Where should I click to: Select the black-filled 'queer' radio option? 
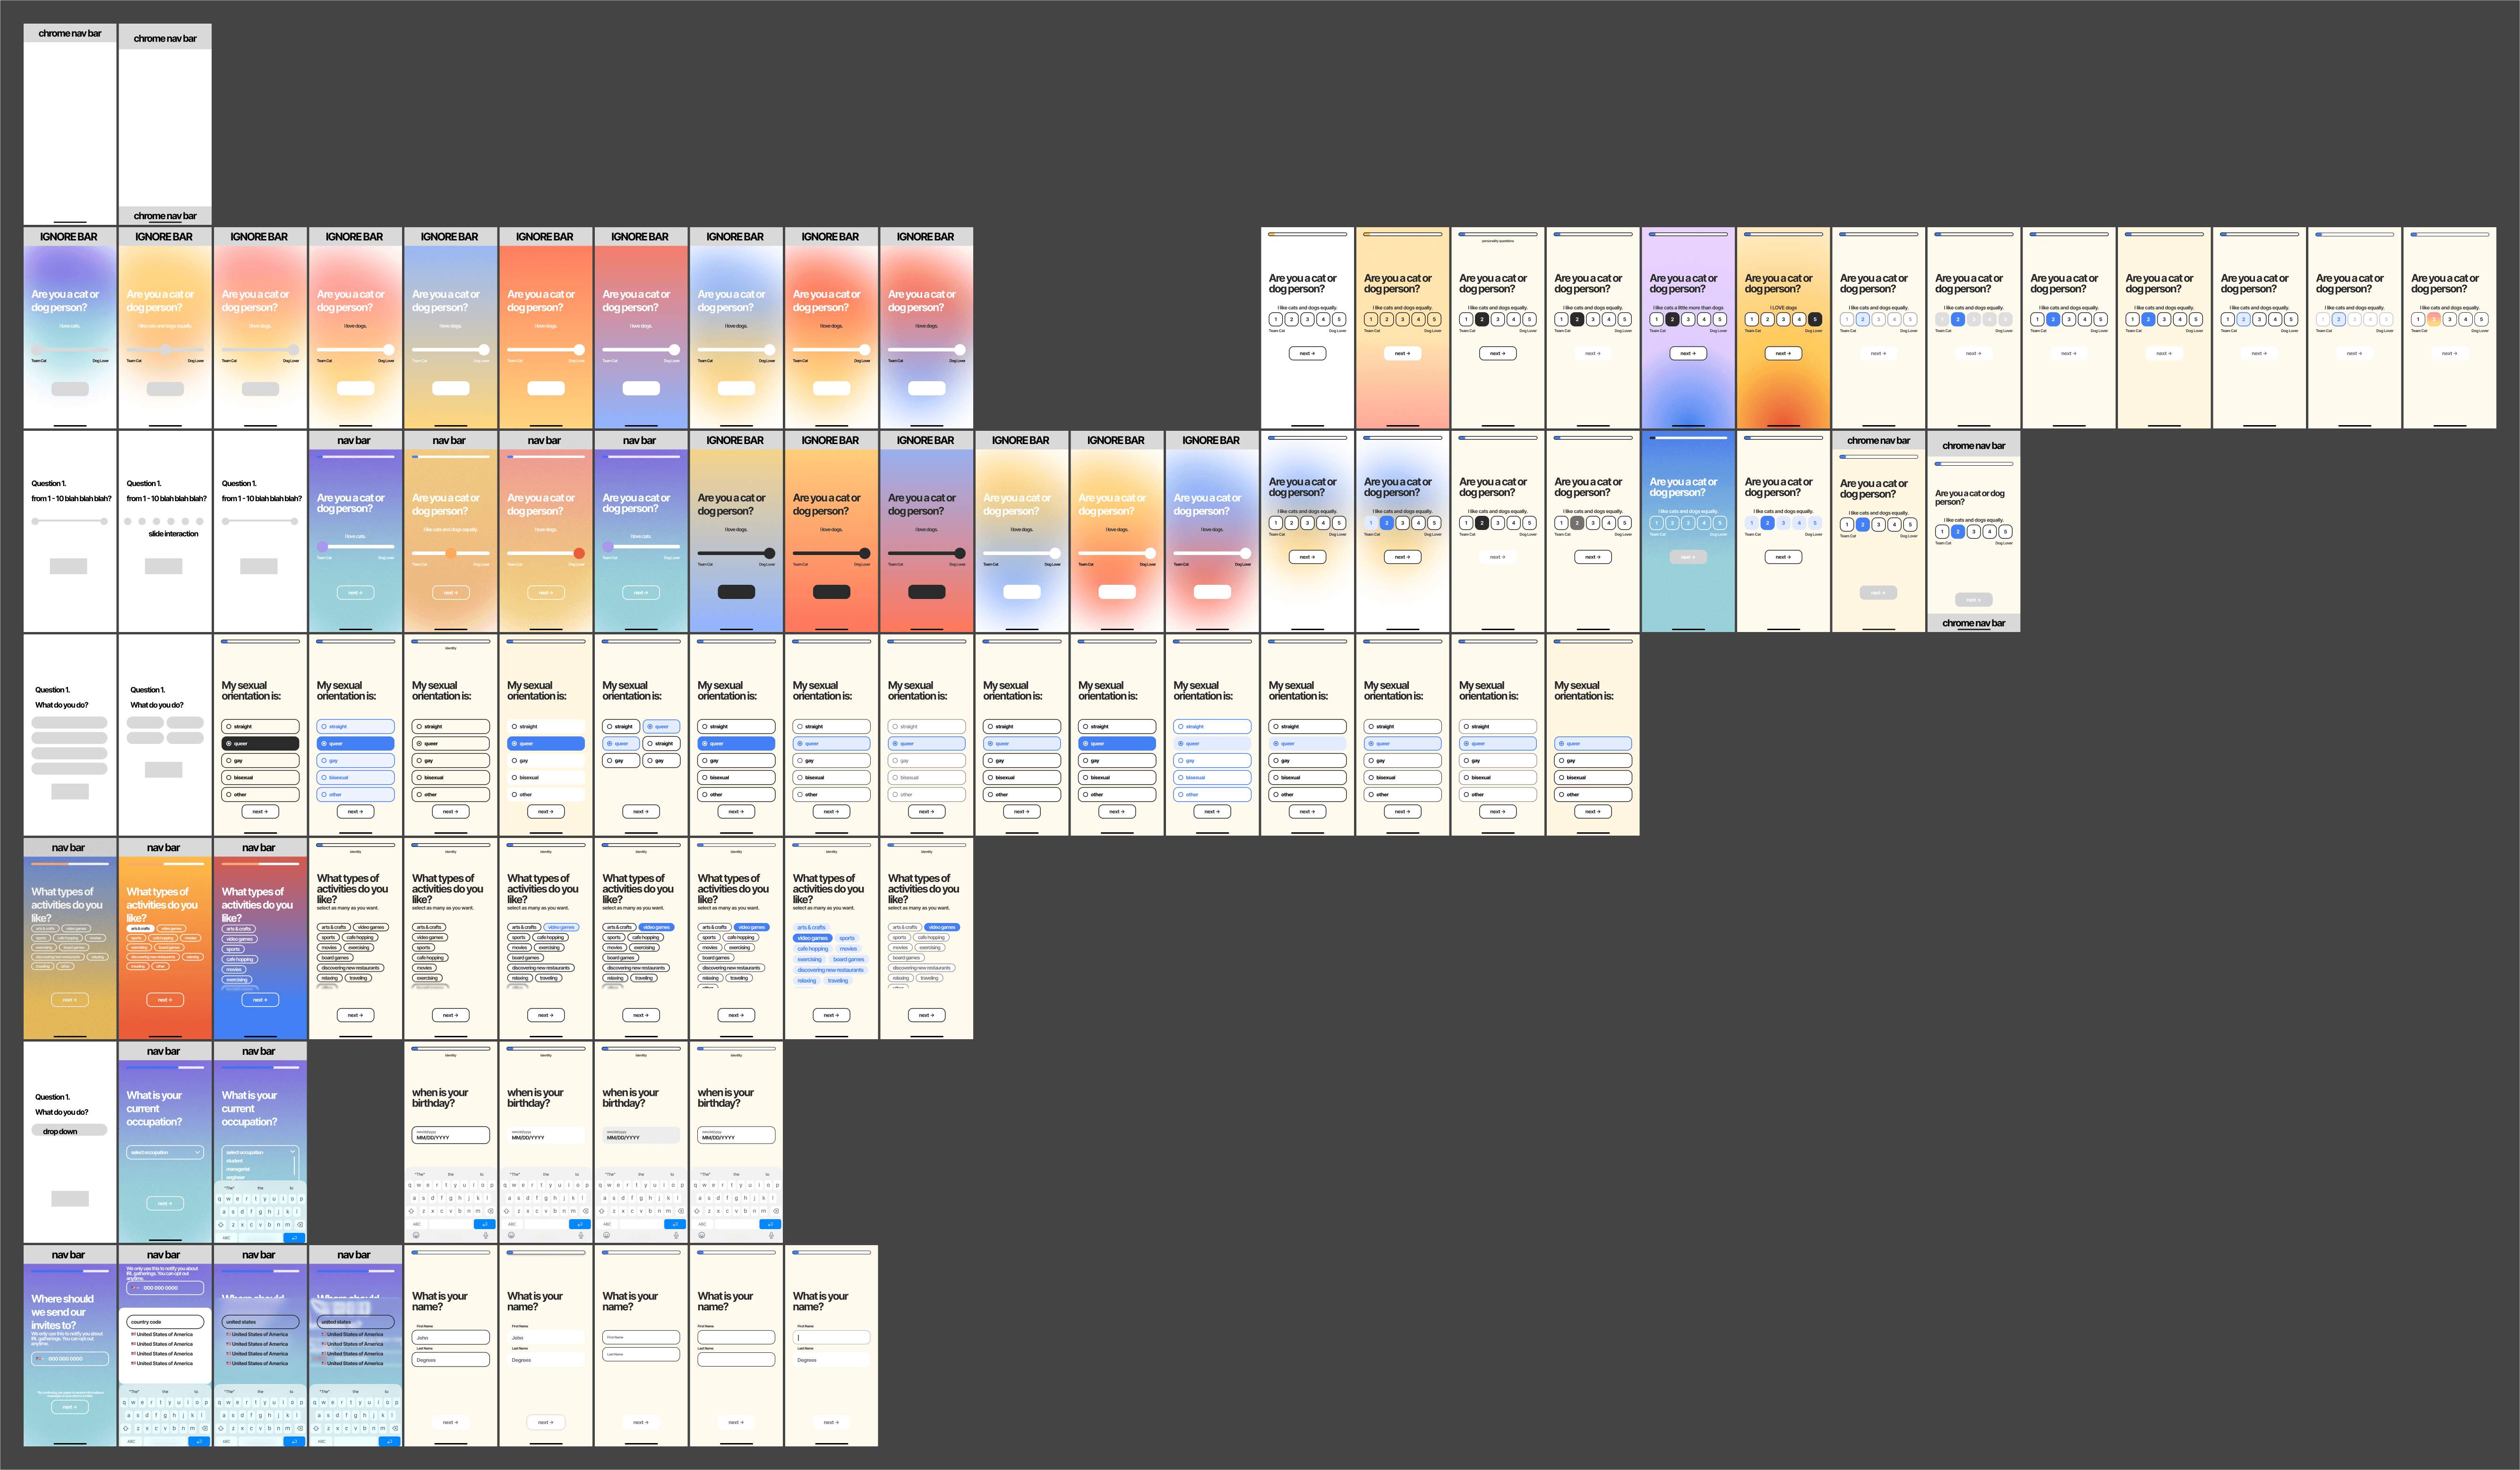(259, 743)
